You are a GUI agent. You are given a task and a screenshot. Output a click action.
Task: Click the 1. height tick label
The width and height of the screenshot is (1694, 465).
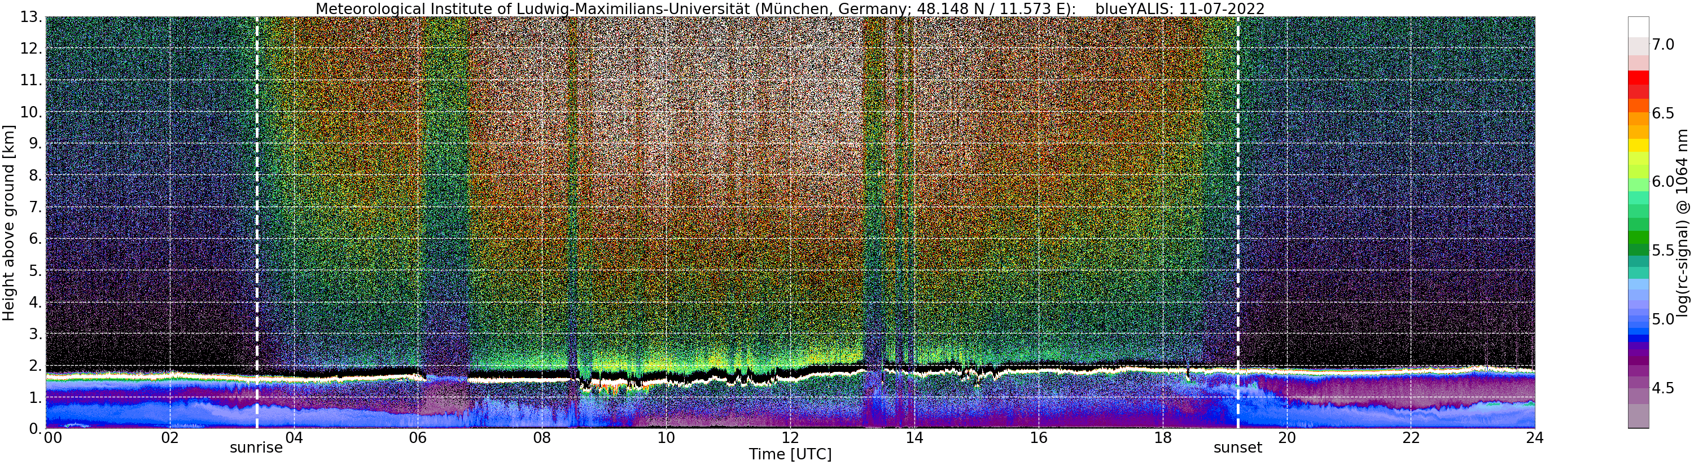[x=36, y=397]
